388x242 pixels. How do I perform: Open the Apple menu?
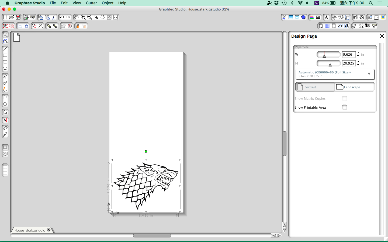pyautogui.click(x=7, y=3)
